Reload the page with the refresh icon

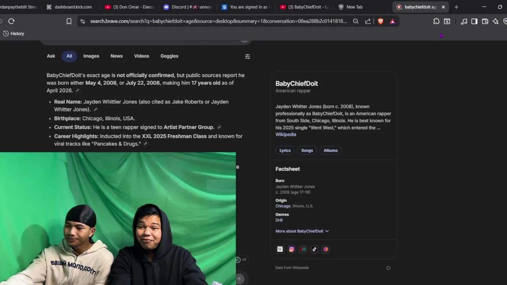click(x=11, y=21)
